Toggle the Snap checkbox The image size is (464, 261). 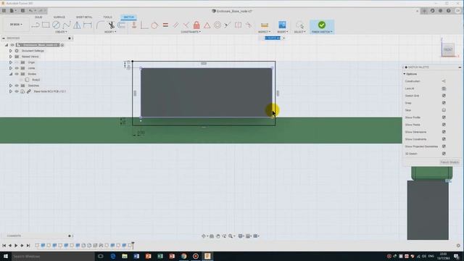444,103
